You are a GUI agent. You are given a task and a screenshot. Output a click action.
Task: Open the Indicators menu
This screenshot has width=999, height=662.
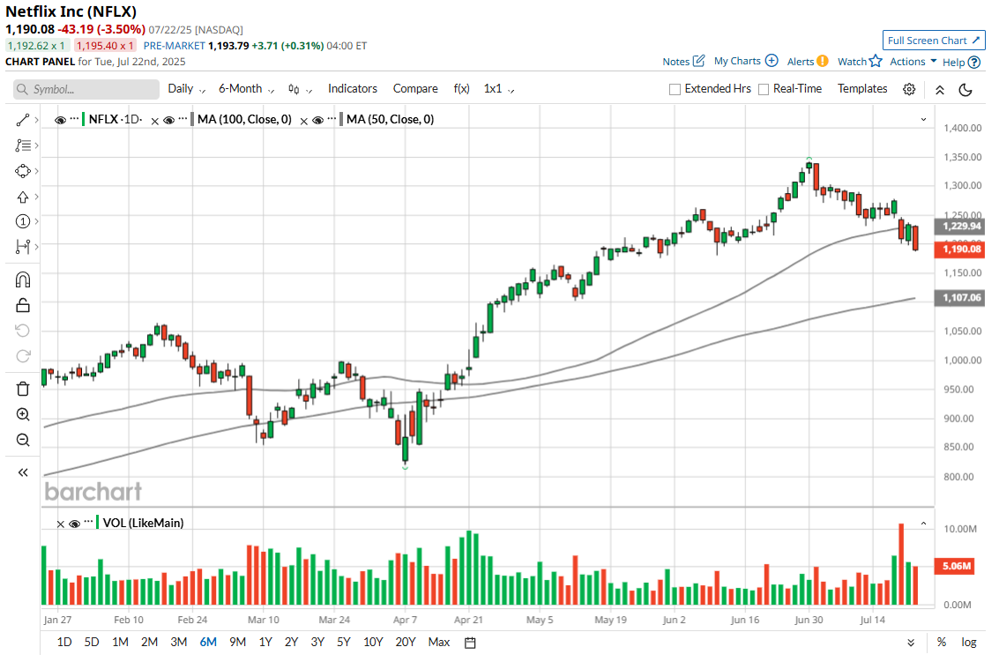(353, 89)
